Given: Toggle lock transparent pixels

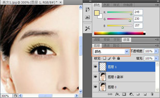Looking at the screenshot, I should click(104, 58).
